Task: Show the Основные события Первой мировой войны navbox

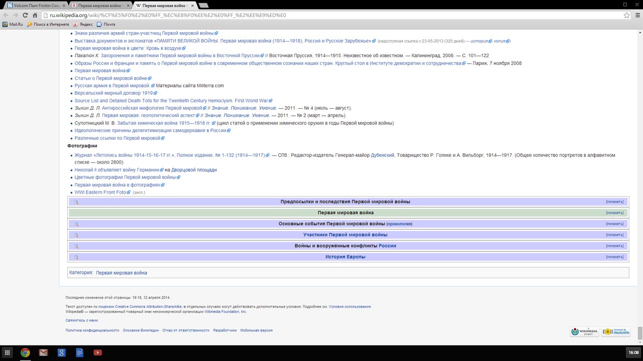Action: pyautogui.click(x=615, y=224)
